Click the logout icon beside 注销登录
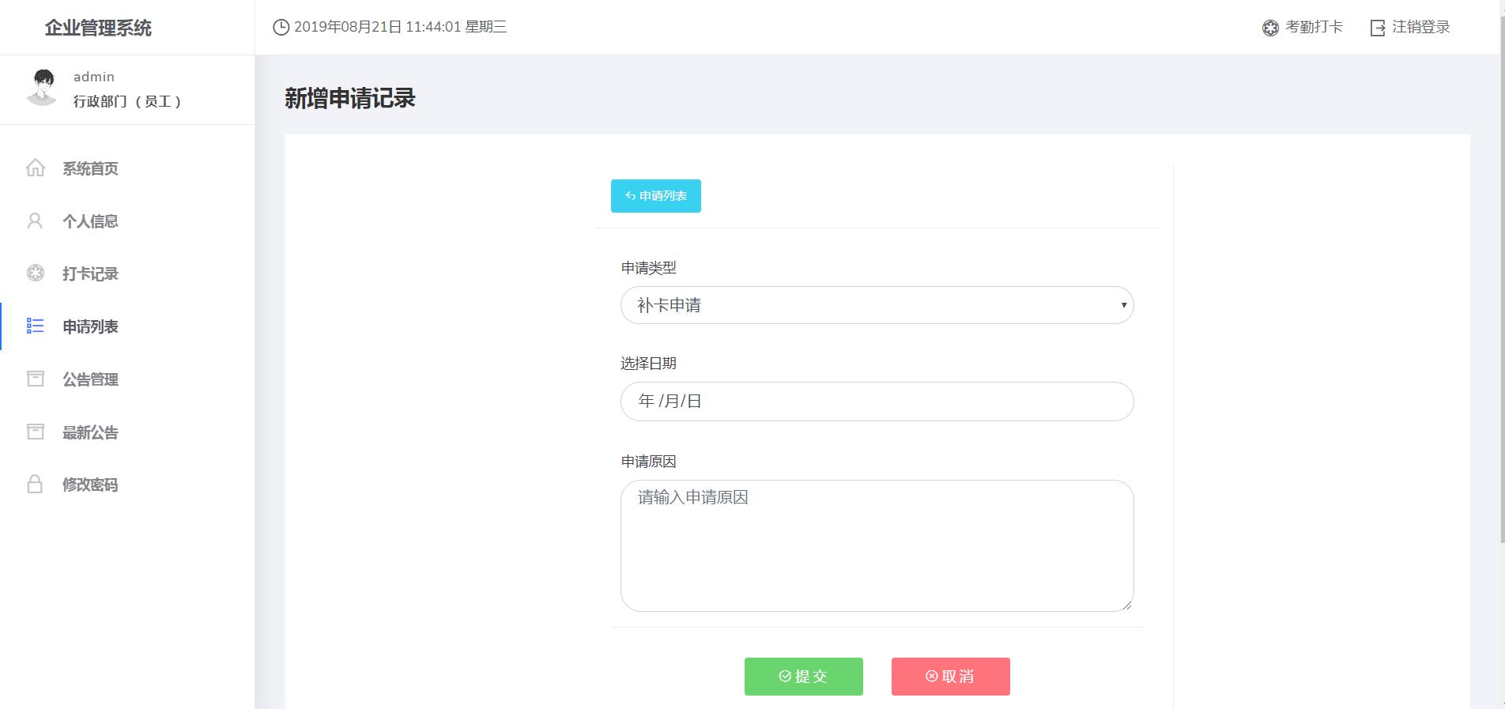Screen dimensions: 1505x709 (x=1378, y=28)
